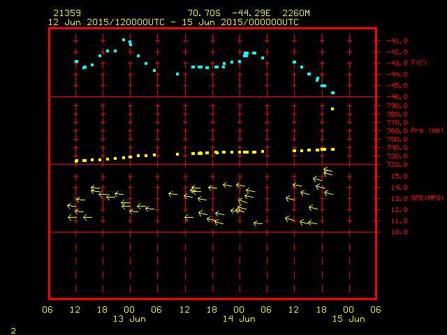The height and width of the screenshot is (335, 447).
Task: Click the 15 Jun date label
Action: [x=349, y=319]
